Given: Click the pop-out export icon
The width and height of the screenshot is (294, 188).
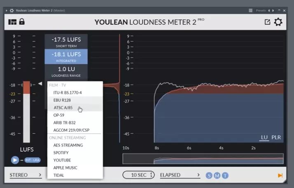Looking at the screenshot, I should [267, 22].
